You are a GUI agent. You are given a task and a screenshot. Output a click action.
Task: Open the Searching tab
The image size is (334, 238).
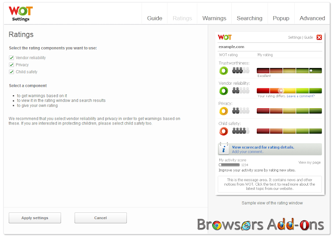(x=249, y=18)
